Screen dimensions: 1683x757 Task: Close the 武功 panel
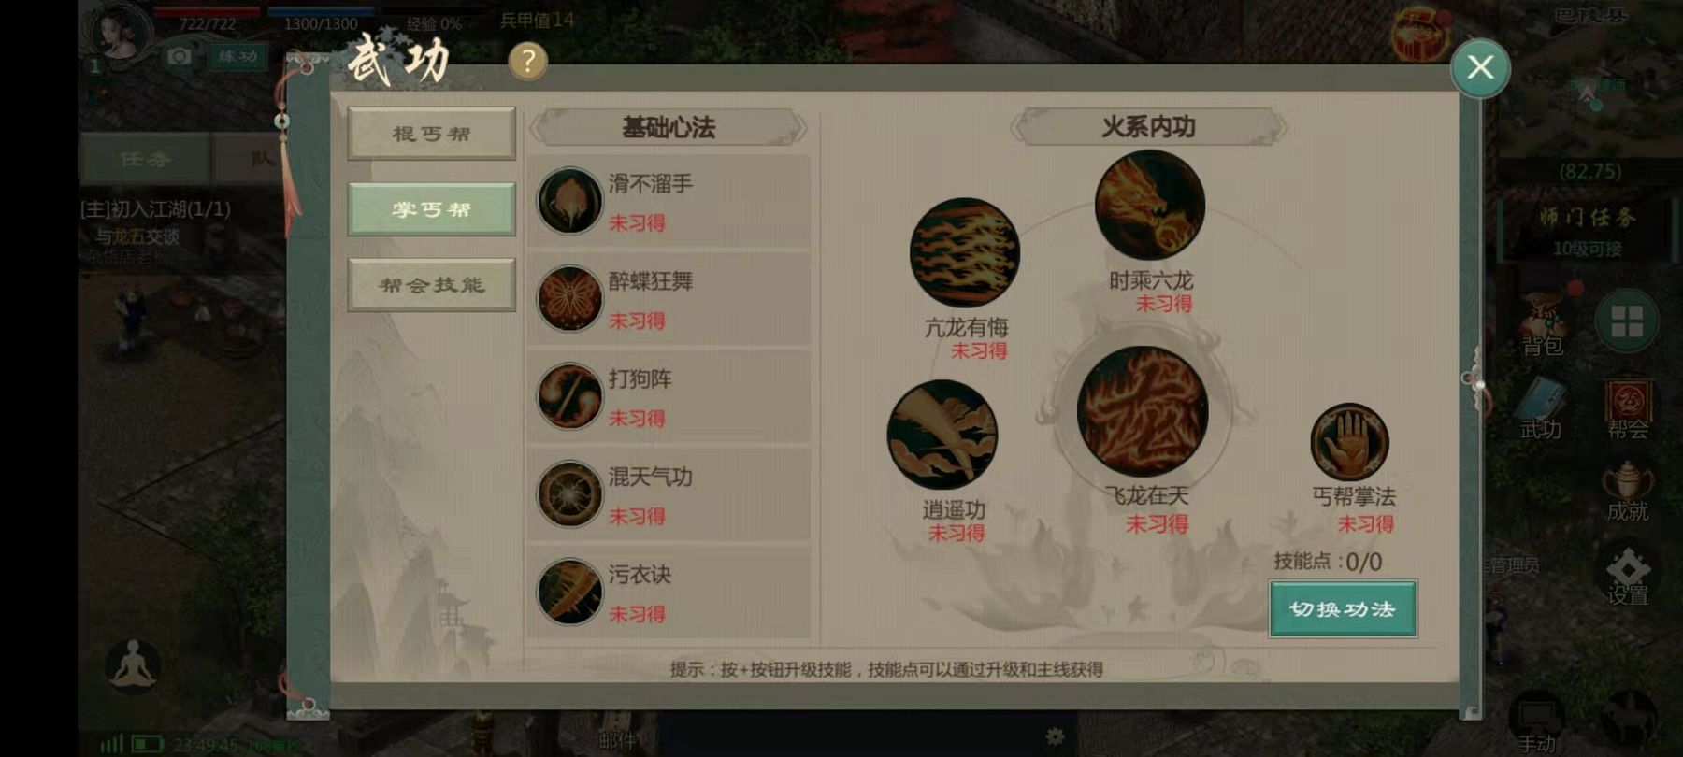pos(1480,68)
